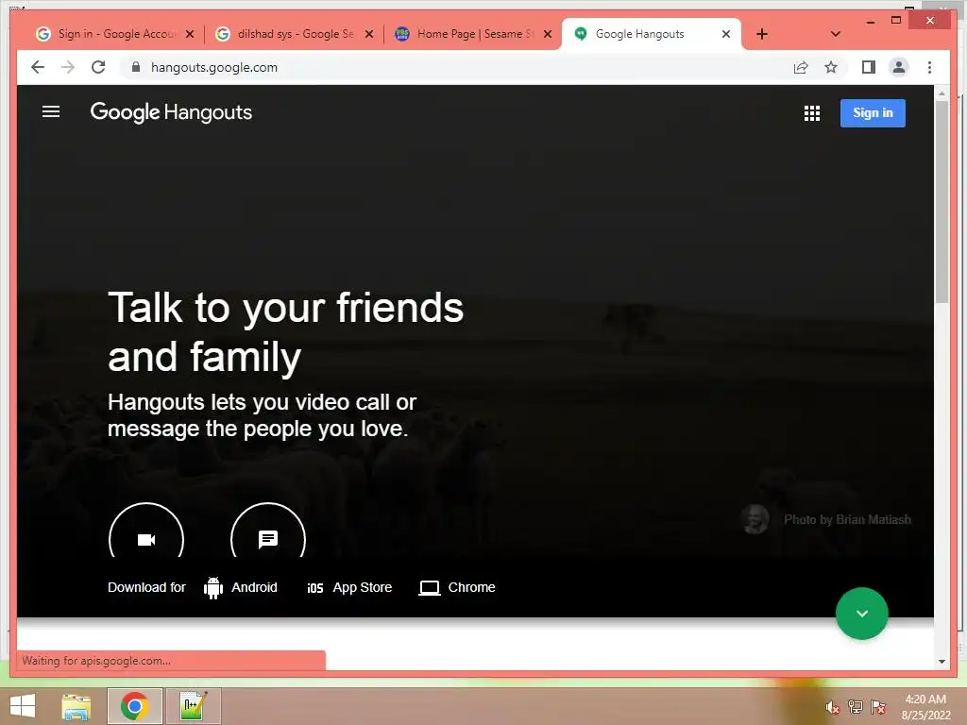Open the Google apps grid
Screen dimensions: 967x725
click(x=811, y=113)
